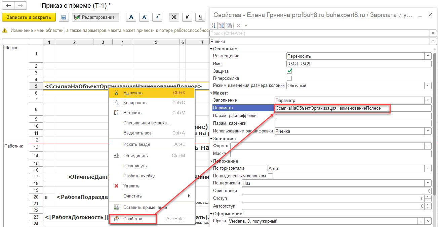Sort properties alphabetically with the AZ icon

213,25
